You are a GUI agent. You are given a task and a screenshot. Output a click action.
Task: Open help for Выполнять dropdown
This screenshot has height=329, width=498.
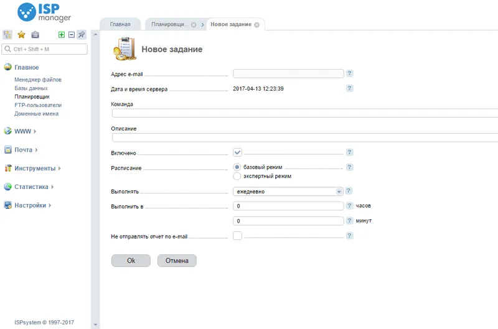(x=349, y=191)
